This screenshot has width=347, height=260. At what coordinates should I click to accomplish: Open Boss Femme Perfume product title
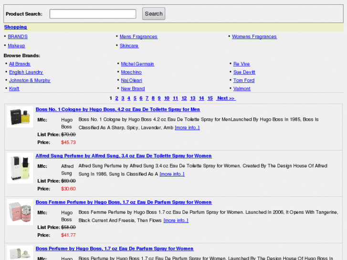point(124,202)
